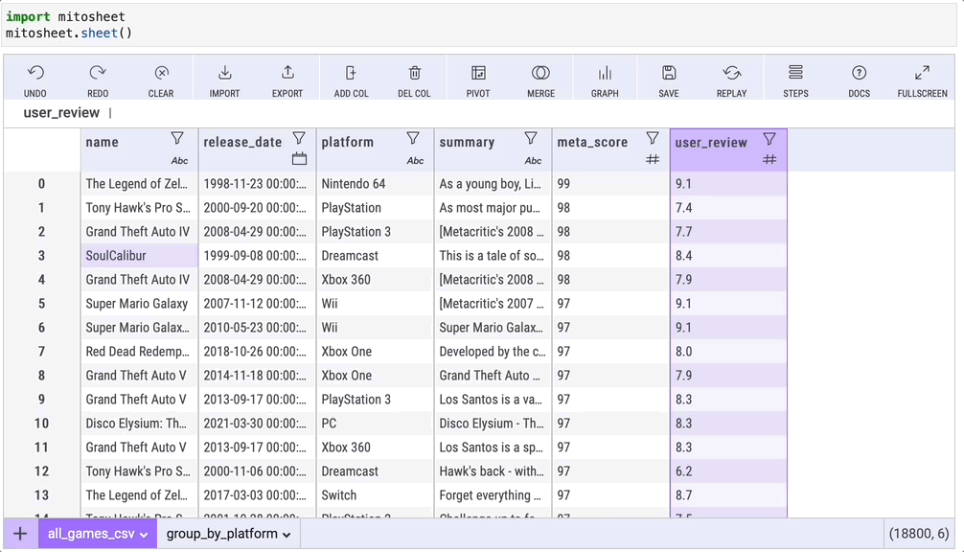The height and width of the screenshot is (552, 964).
Task: Open filter for the name column
Action: [x=177, y=139]
